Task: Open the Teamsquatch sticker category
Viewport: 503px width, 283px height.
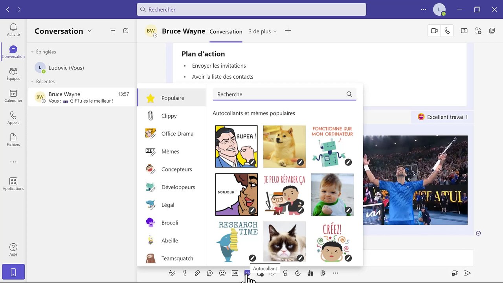Action: coord(172,258)
